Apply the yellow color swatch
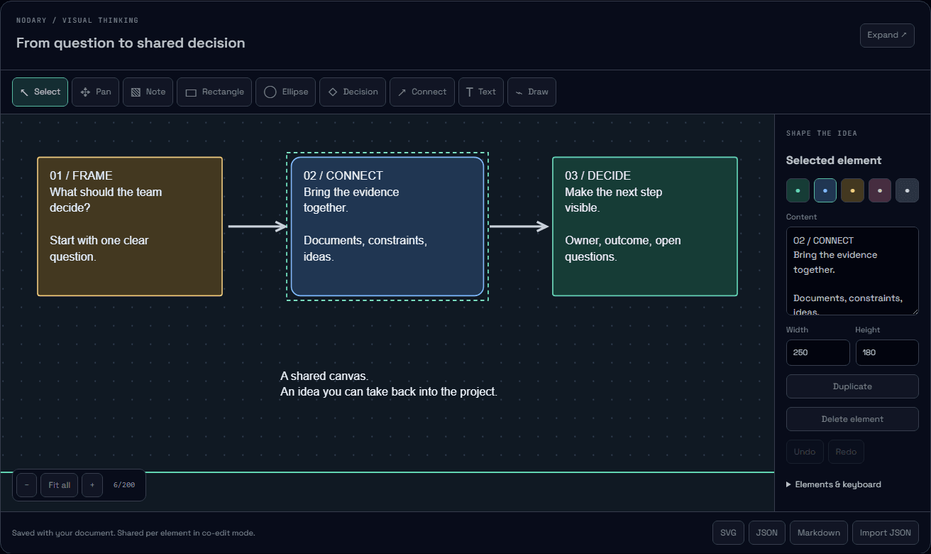 pyautogui.click(x=852, y=190)
